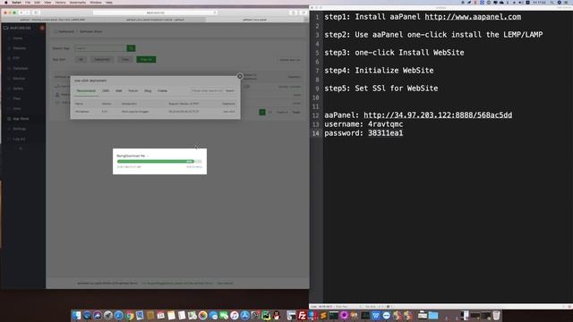
Task: Open the History menu
Action: [x=60, y=3]
